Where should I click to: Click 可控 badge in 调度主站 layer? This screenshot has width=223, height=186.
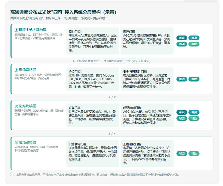(194, 44)
